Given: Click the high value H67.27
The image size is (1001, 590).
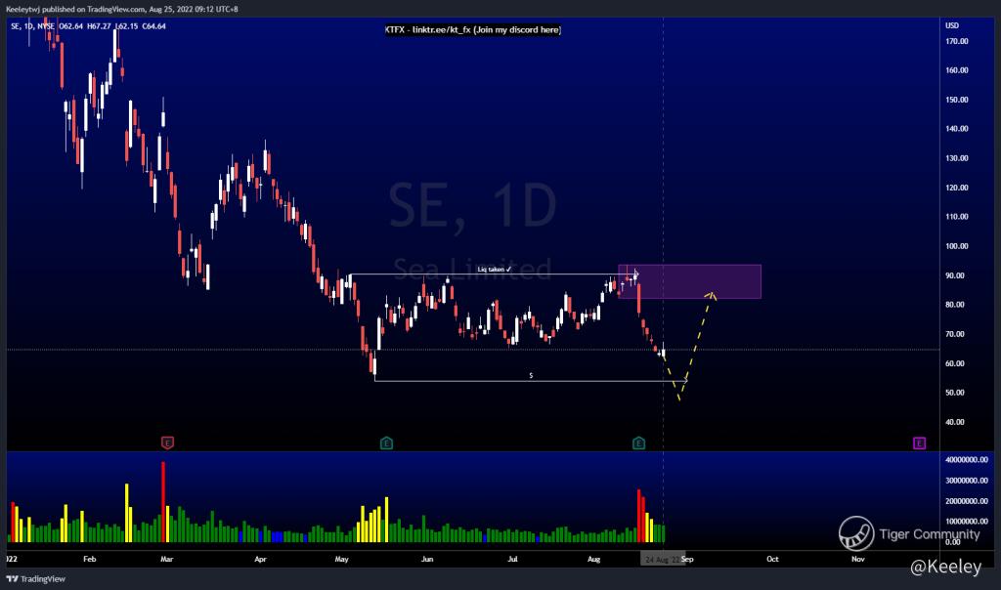Looking at the screenshot, I should point(99,26).
